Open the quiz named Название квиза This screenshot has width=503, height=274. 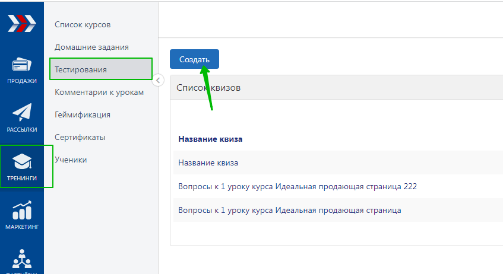pos(208,163)
